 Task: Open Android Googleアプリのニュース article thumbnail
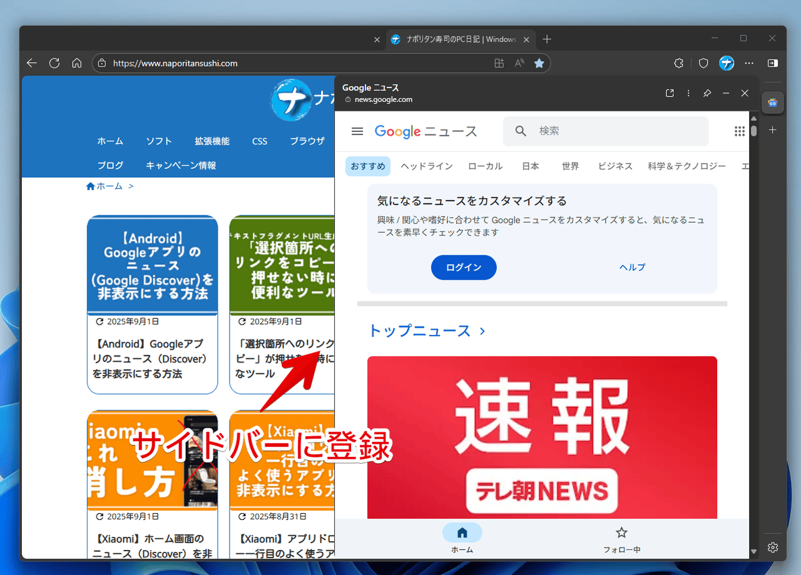click(153, 265)
